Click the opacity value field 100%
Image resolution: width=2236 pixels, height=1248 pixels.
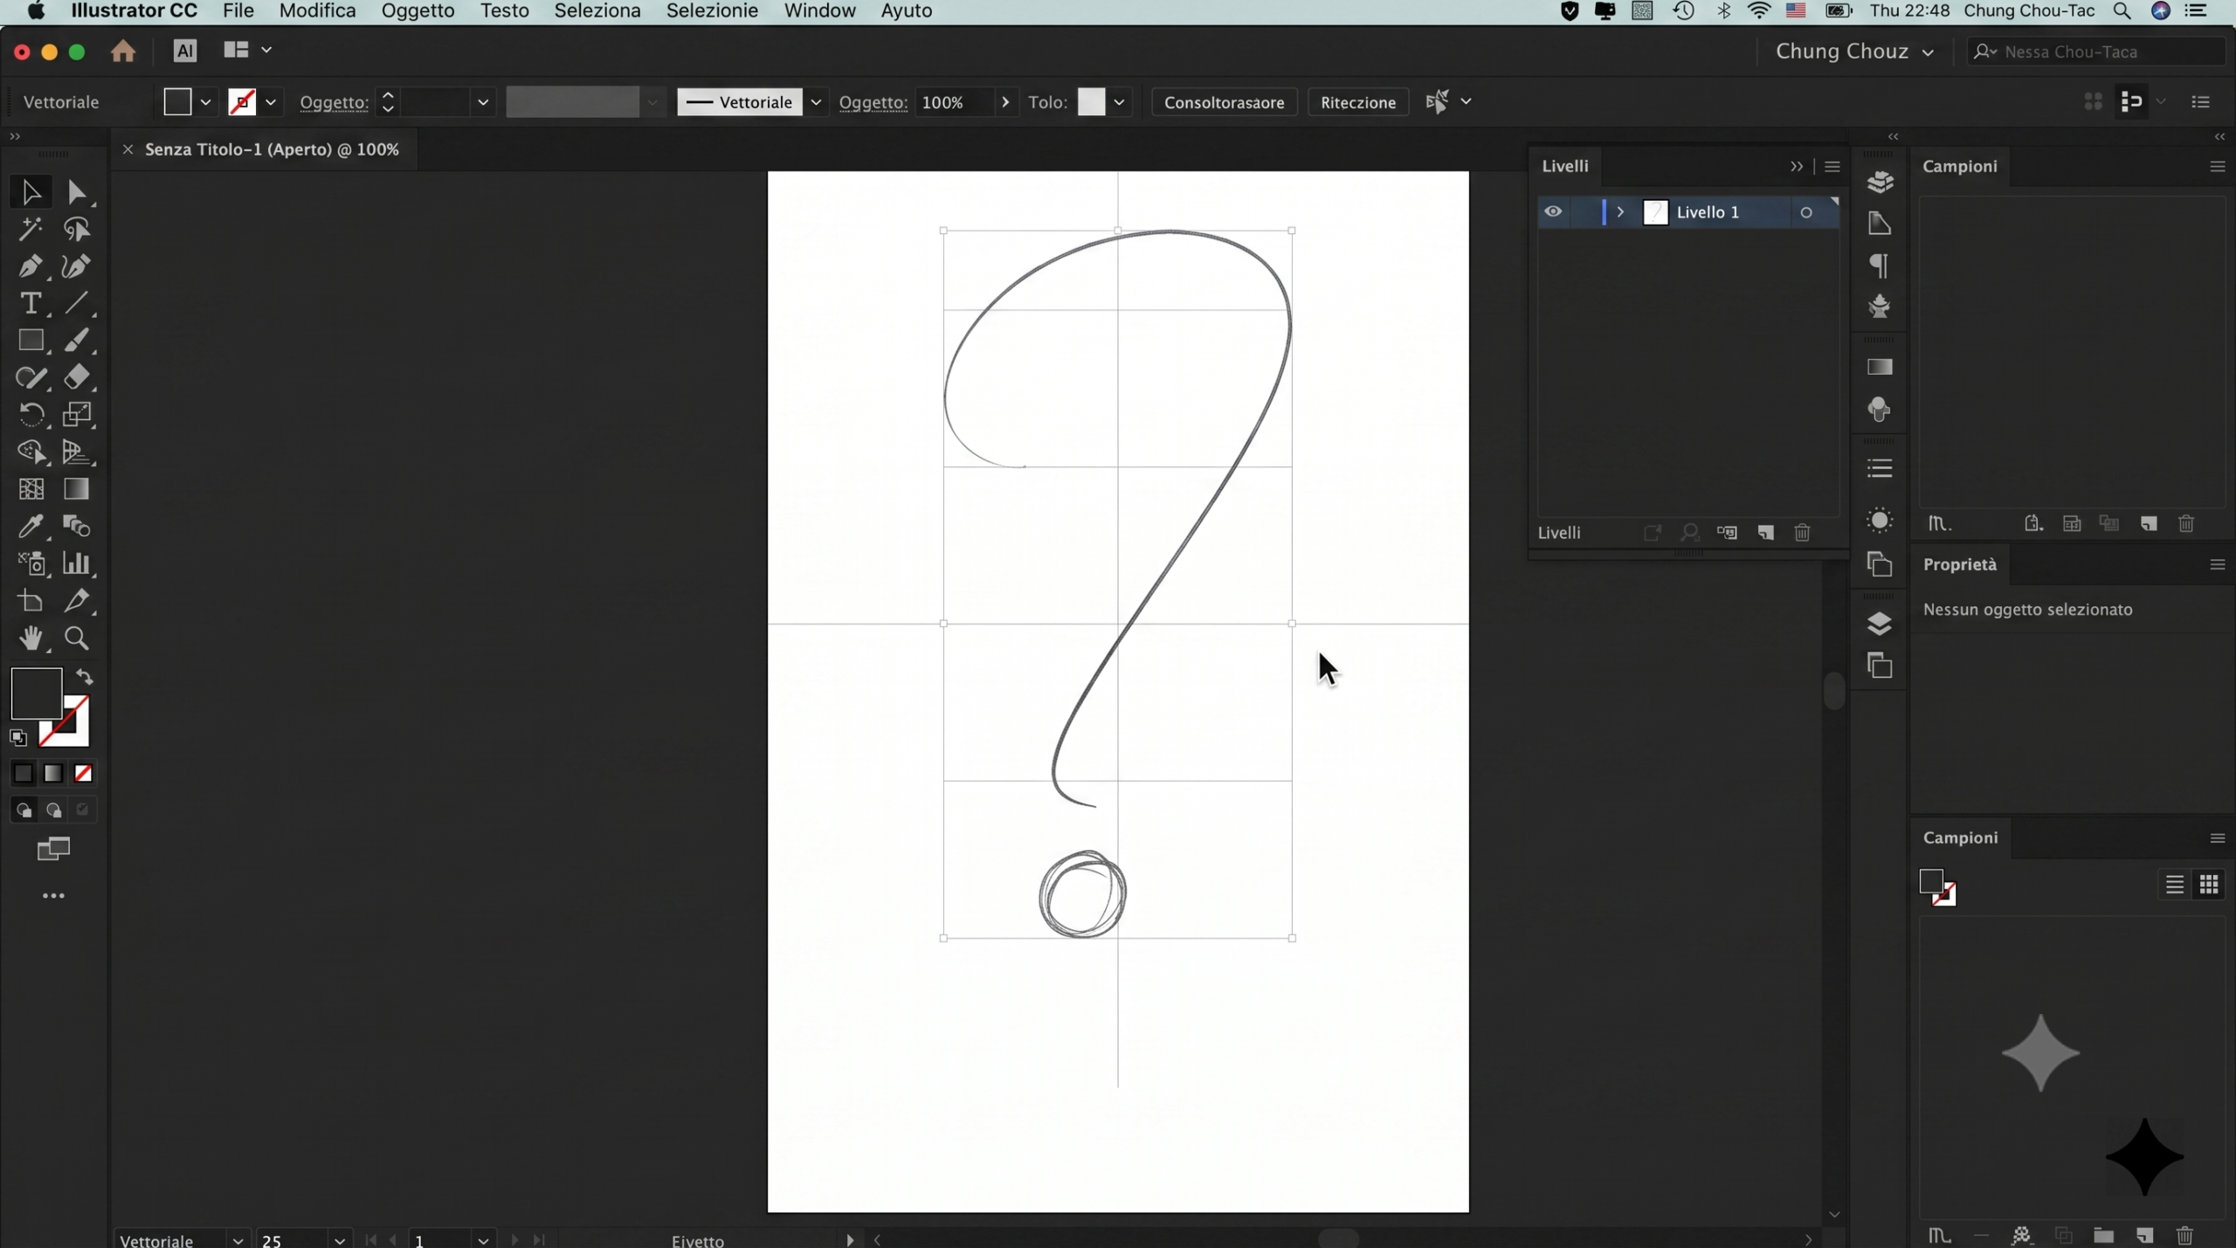953,102
